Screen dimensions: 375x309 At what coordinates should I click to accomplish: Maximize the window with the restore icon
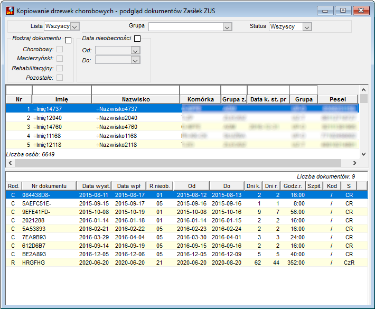343,11
